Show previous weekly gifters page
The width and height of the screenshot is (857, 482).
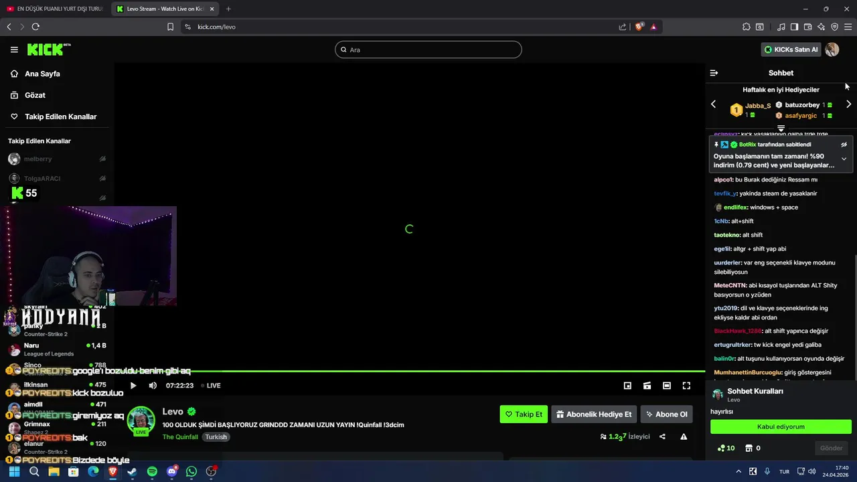coord(713,104)
